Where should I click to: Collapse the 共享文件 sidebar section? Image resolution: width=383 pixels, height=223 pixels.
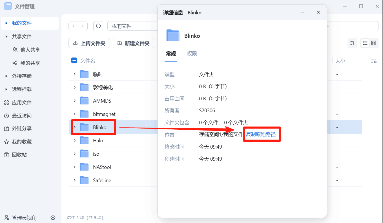6,37
